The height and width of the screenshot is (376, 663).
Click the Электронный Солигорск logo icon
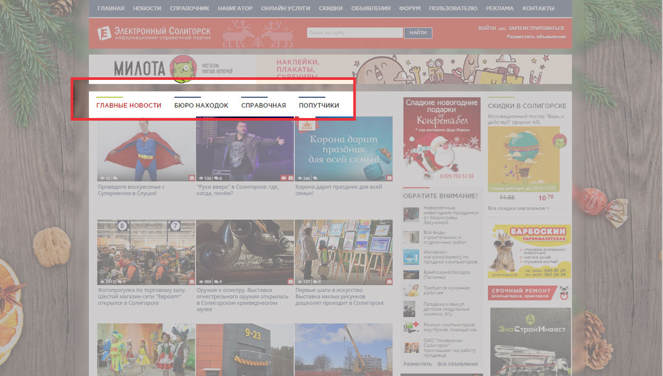pyautogui.click(x=104, y=34)
